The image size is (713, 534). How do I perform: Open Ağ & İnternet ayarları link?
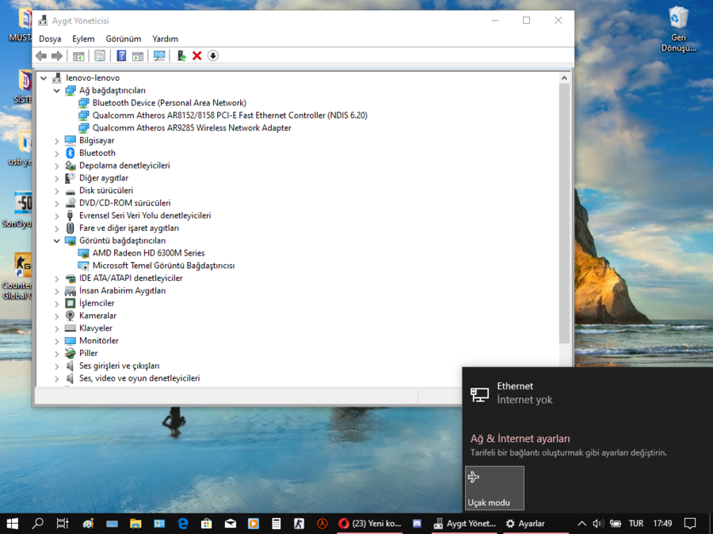tap(520, 438)
